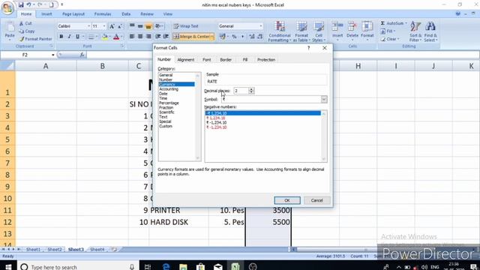Screen dimensions: 480x270
Task: Click the Insert Function fx icon
Action: pos(82,55)
